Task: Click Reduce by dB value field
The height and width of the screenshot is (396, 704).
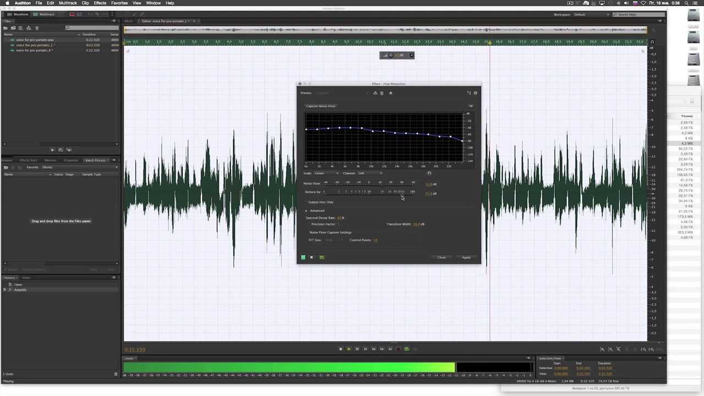Action: pos(430,194)
